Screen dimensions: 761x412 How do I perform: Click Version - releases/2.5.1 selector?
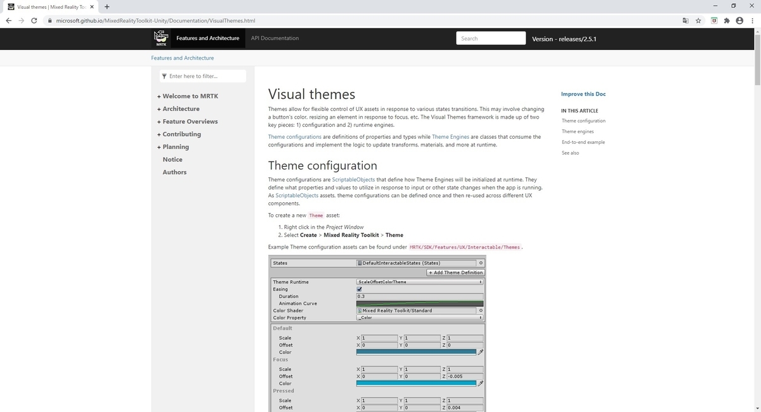point(564,39)
